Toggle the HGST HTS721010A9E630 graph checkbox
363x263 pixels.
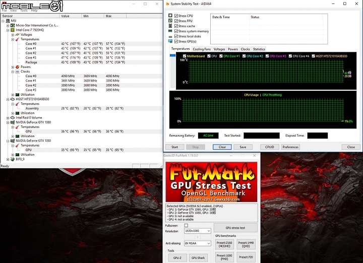[x=313, y=56]
